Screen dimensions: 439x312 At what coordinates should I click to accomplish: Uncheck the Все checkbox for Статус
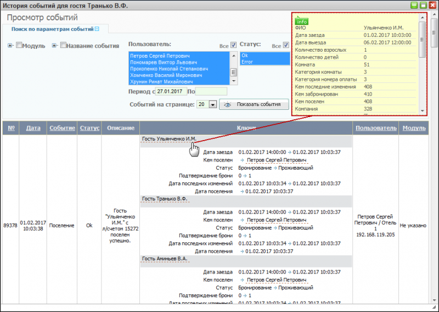(285, 45)
